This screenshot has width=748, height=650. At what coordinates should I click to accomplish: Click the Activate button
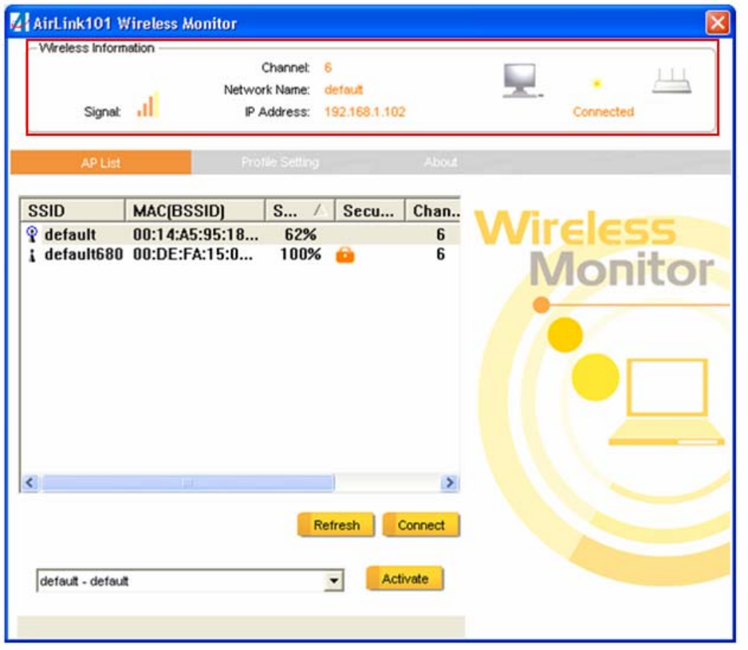pos(405,579)
